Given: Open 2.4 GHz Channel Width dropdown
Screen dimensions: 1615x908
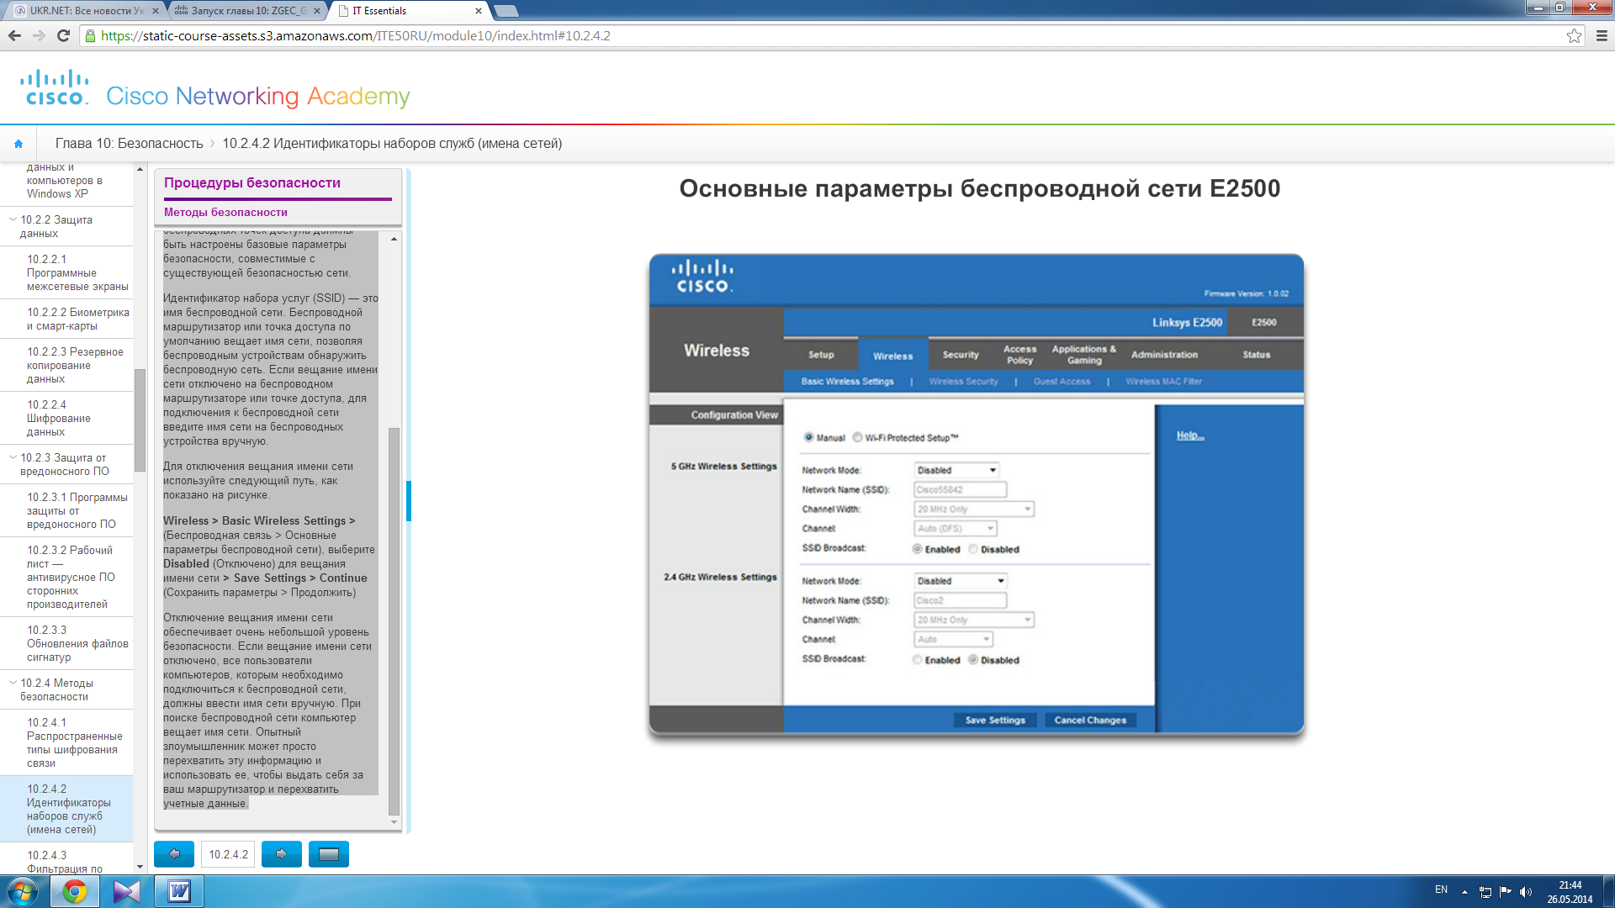Looking at the screenshot, I should [974, 620].
